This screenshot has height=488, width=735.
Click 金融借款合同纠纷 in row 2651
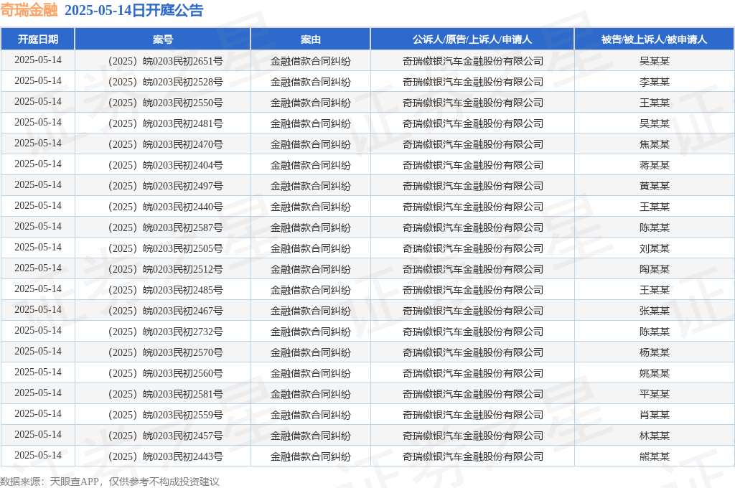pos(310,61)
